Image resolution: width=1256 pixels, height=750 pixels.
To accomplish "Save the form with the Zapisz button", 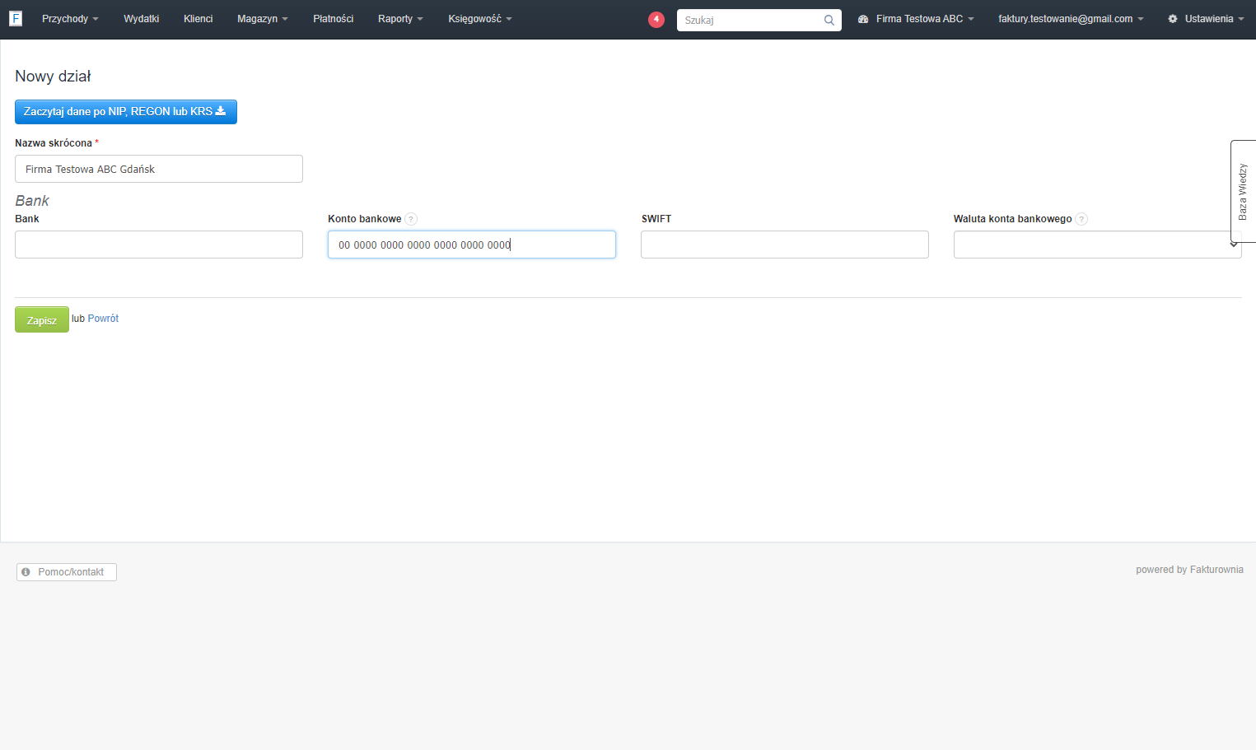I will tap(42, 319).
